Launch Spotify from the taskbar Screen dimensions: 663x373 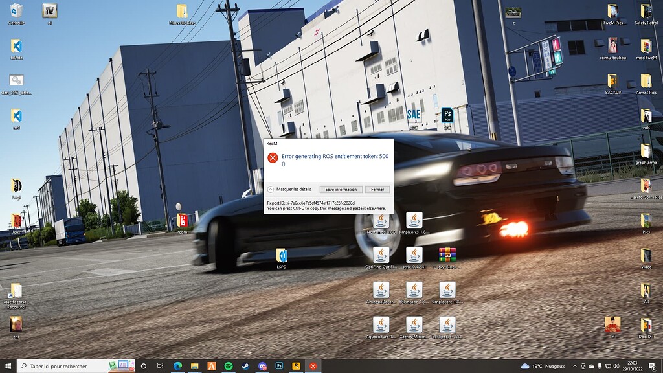pyautogui.click(x=229, y=366)
